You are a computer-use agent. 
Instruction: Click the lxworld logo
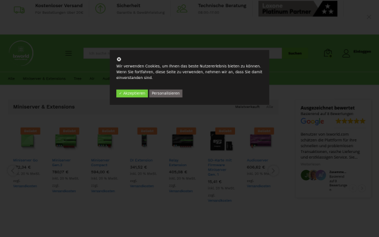[21, 54]
